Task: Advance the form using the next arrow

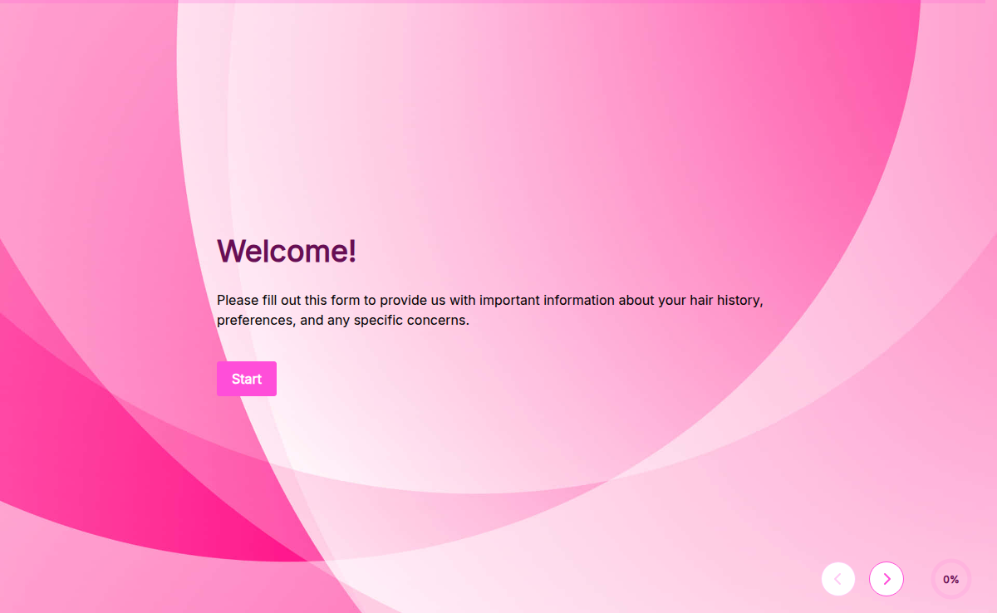Action: pos(886,579)
